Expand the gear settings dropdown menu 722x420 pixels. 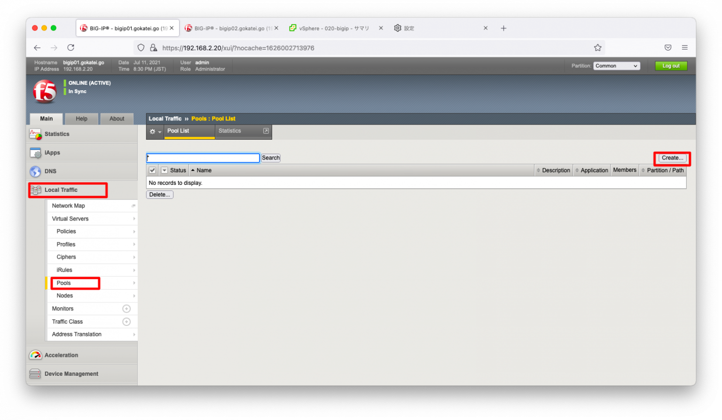(155, 131)
